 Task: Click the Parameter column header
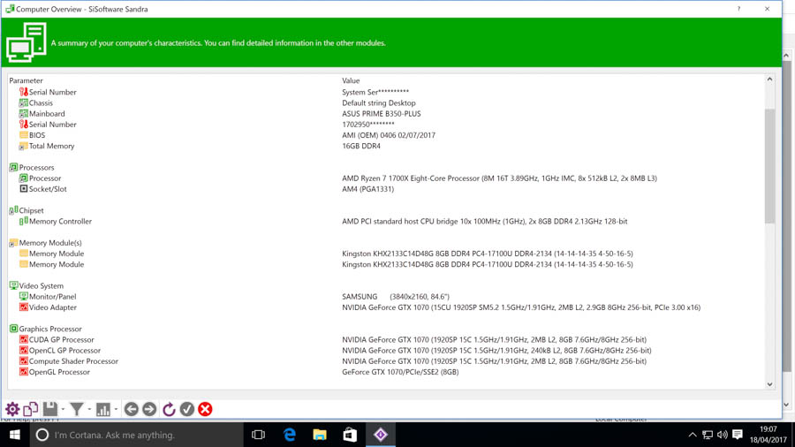coord(26,80)
